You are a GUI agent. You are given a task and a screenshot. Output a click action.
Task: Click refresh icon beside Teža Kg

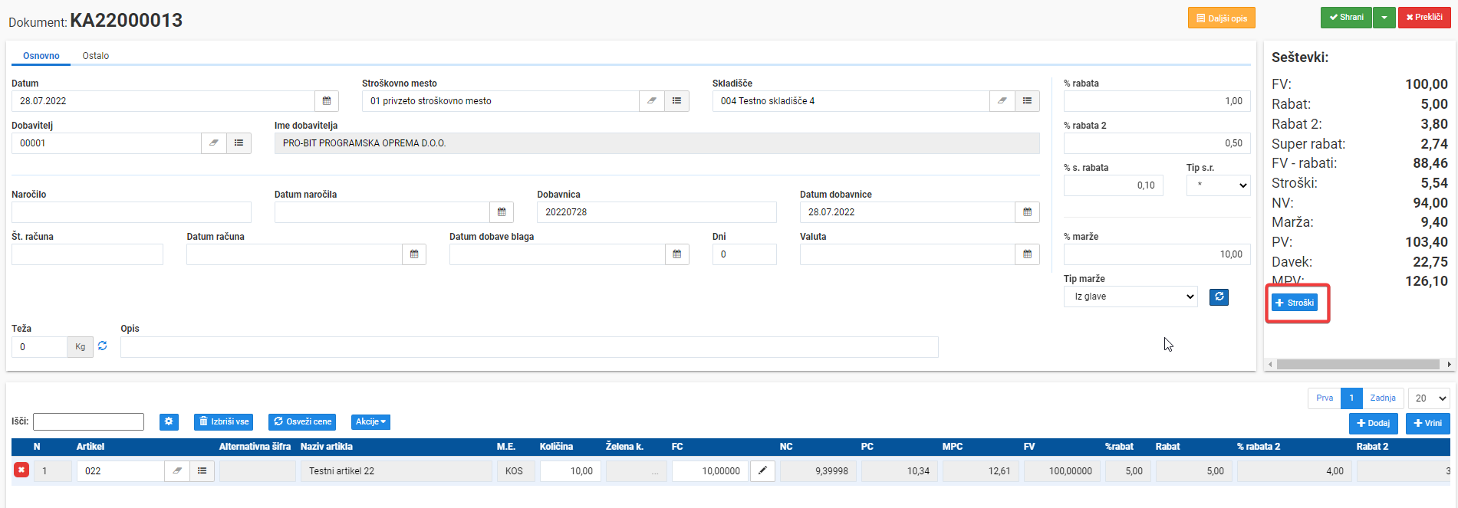[103, 346]
